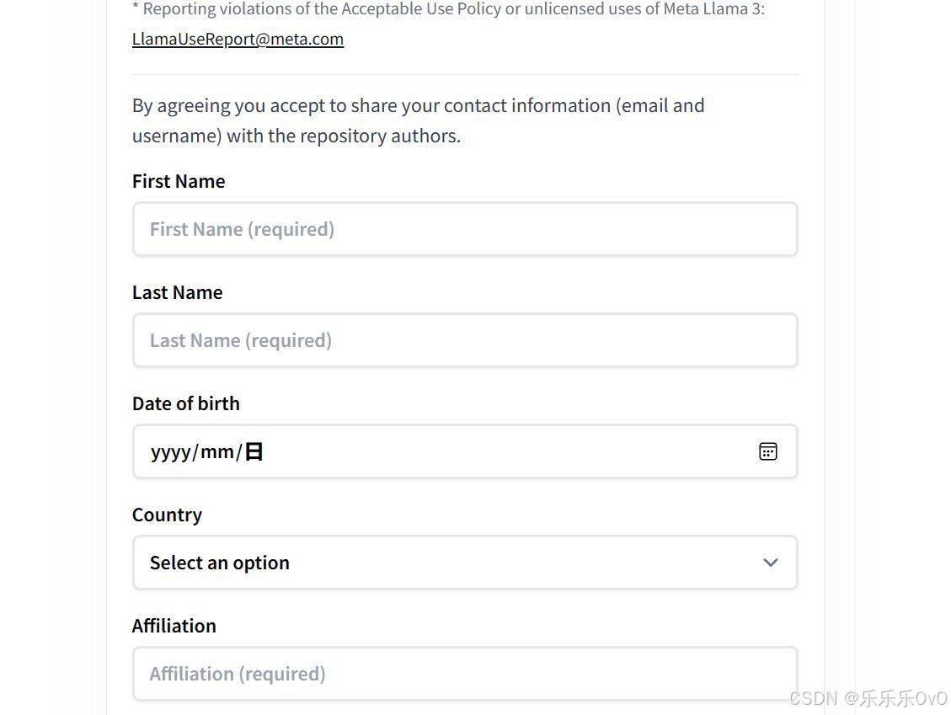Click the "Affiliation" field label
The width and height of the screenshot is (951, 715).
174,626
